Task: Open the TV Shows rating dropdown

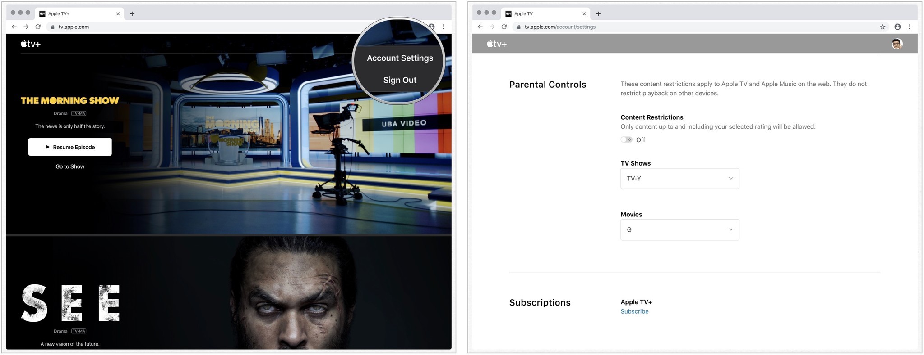Action: (x=680, y=179)
